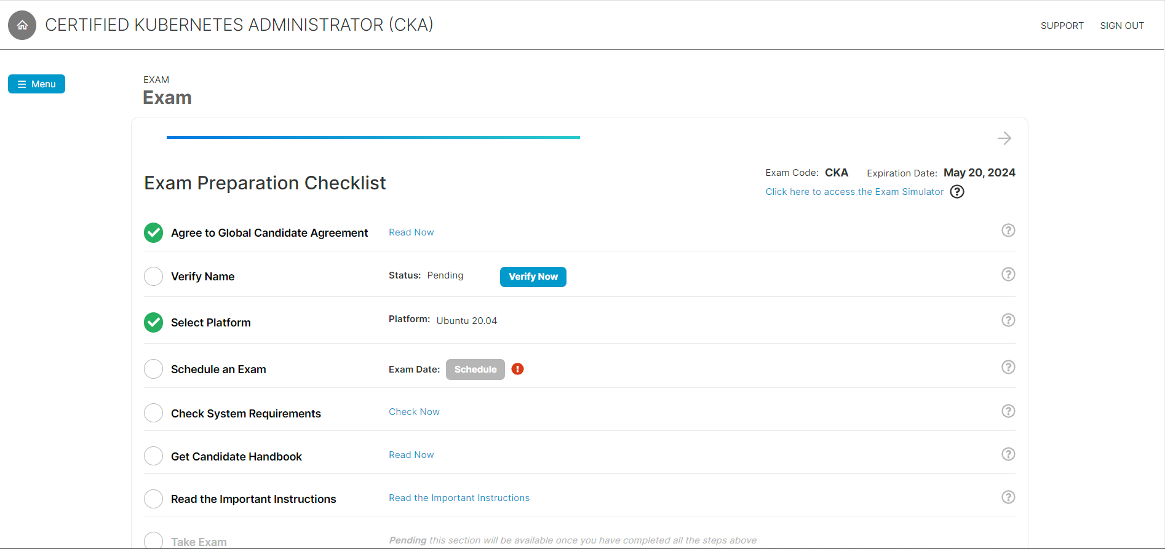1165x549 pixels.
Task: Click 'Agree to Global Candidate Agreement' label
Action: pos(269,233)
